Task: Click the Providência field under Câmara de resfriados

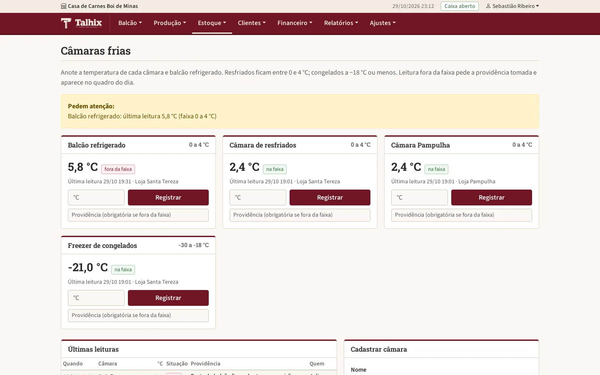Action: (x=300, y=215)
